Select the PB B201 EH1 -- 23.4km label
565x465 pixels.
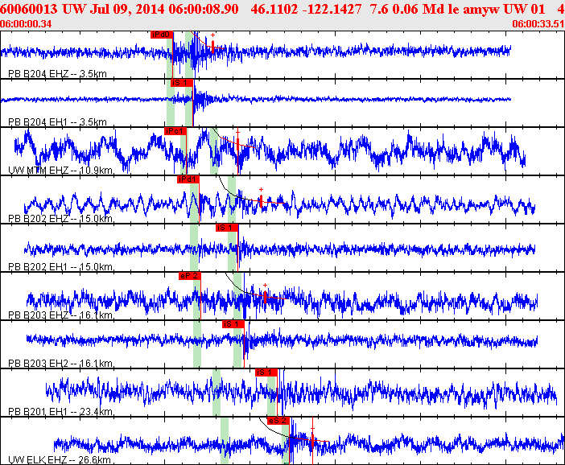(60, 412)
